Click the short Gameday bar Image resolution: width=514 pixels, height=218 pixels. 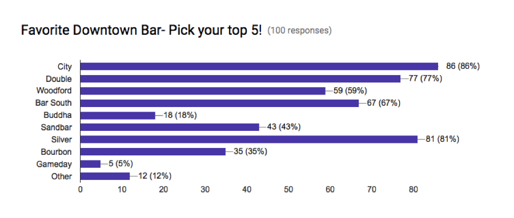[90, 164]
